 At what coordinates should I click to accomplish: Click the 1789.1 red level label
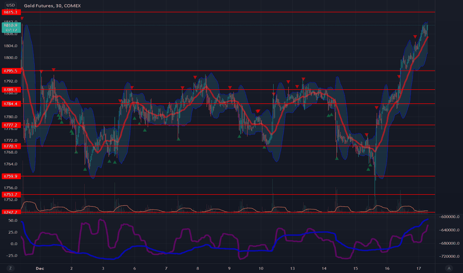tap(11, 90)
